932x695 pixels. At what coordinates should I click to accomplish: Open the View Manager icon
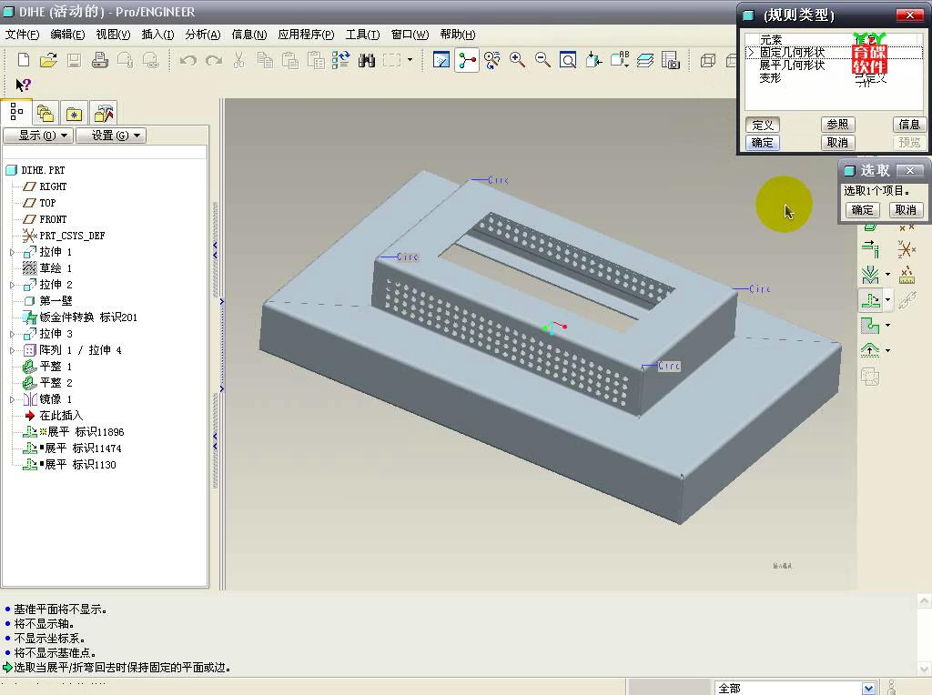671,60
